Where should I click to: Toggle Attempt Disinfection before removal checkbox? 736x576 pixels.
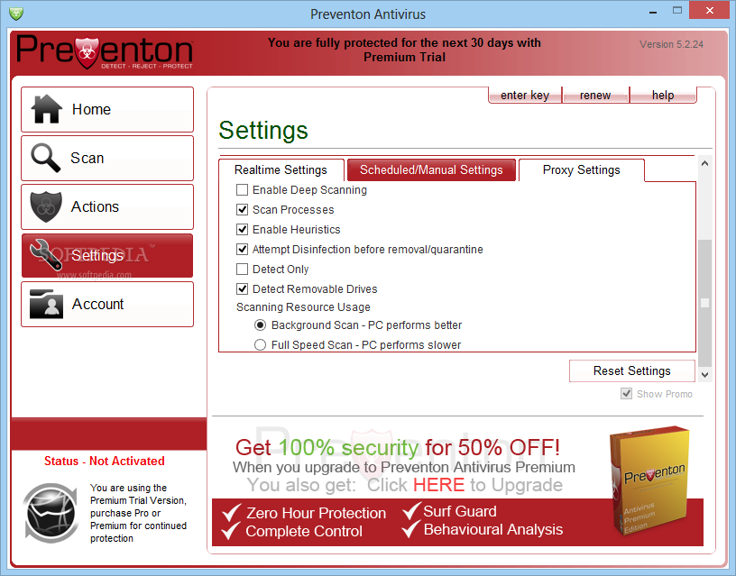coord(243,249)
